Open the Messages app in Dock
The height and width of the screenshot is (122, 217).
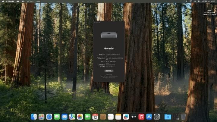click(57, 117)
